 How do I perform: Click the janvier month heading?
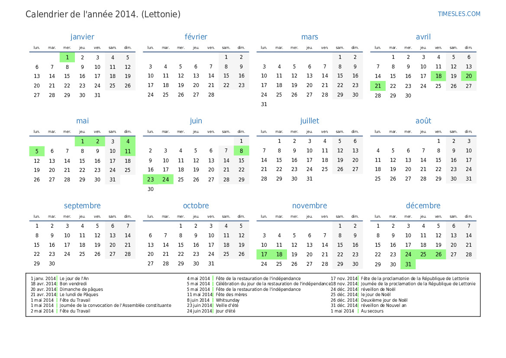tap(82, 37)
